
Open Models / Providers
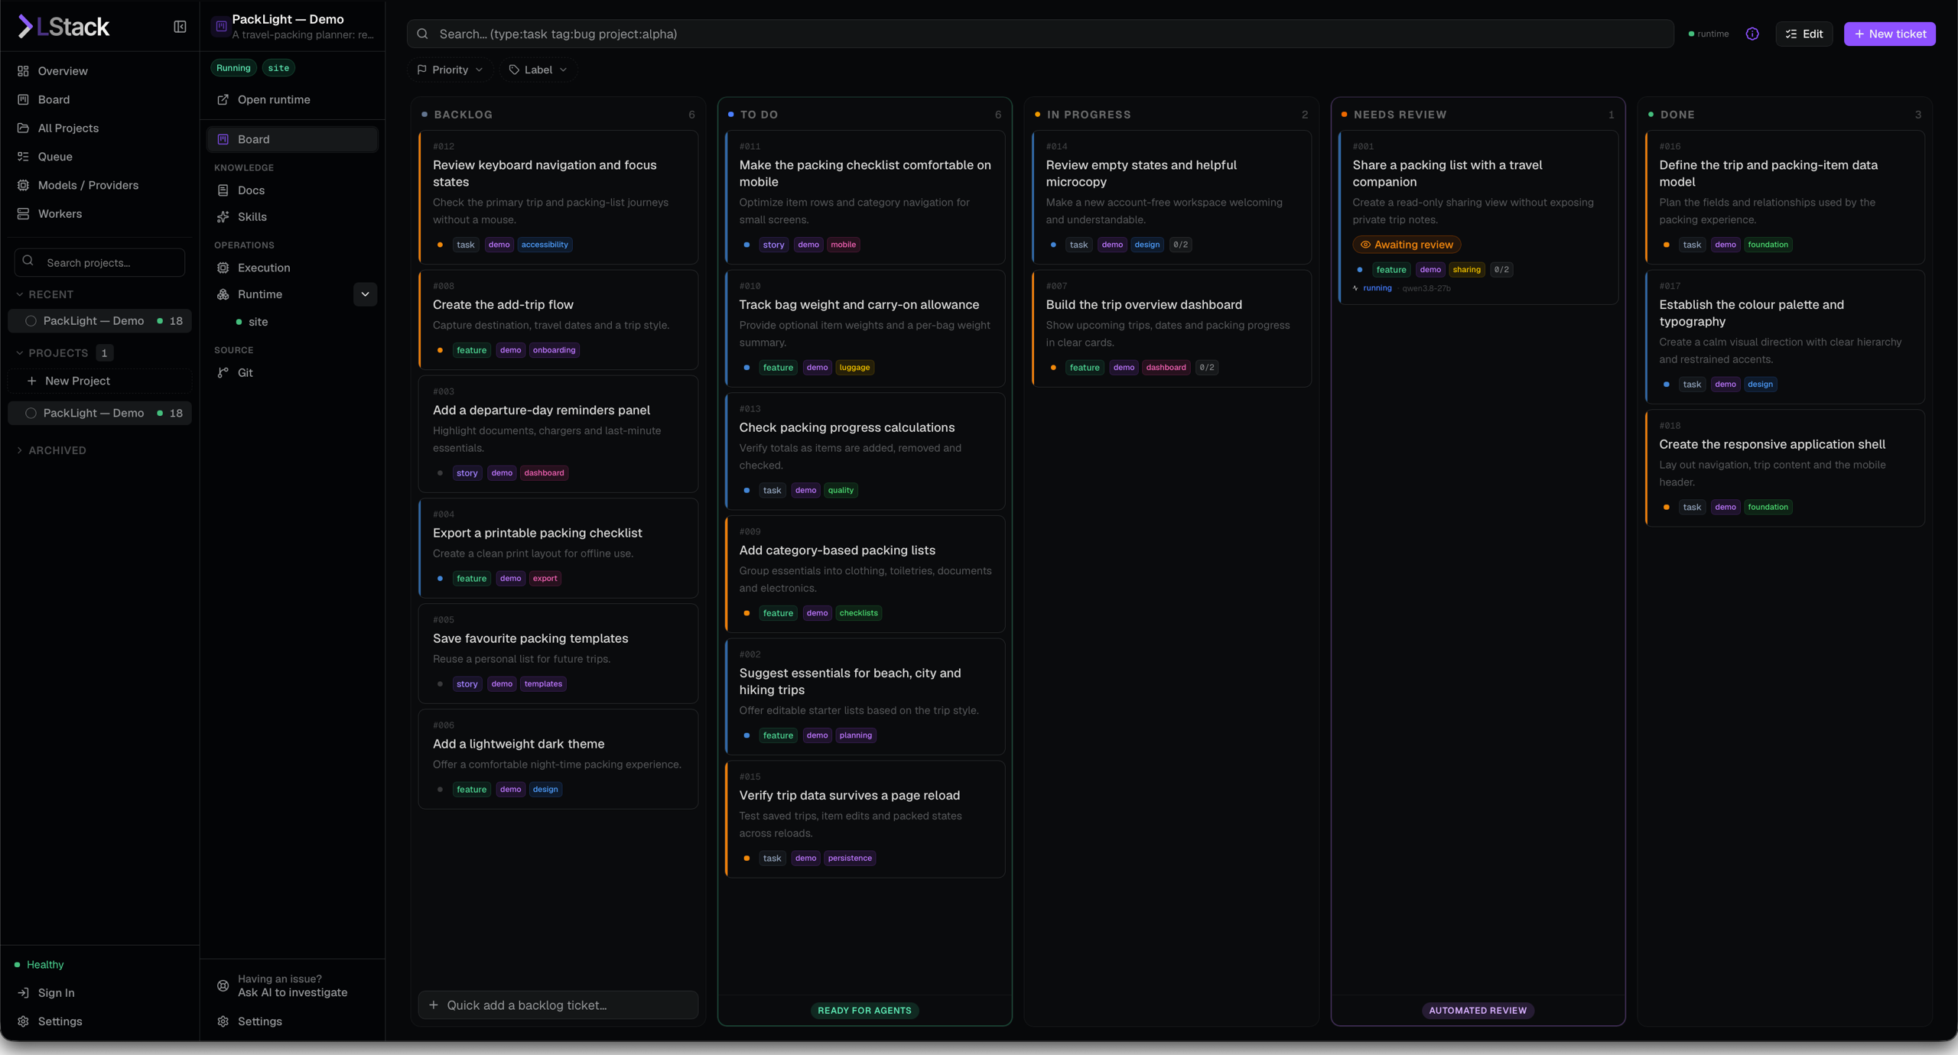[x=88, y=185]
